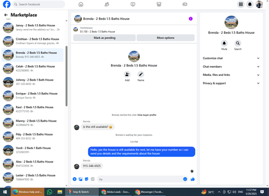
Task: Search in conversation using magnifier icon
Action: tap(238, 43)
